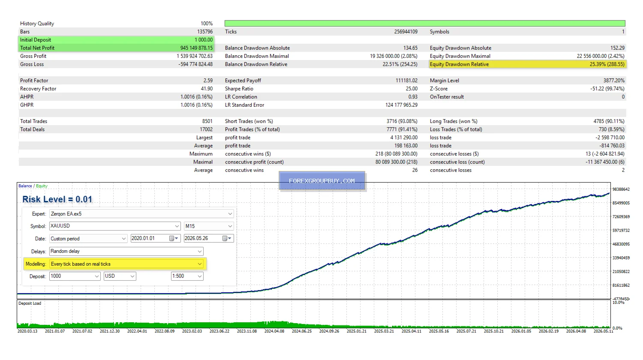Screen dimensions: 643x360
Task: Open the Expert dropdown showing Zerqon EA.ex5
Action: click(x=142, y=213)
